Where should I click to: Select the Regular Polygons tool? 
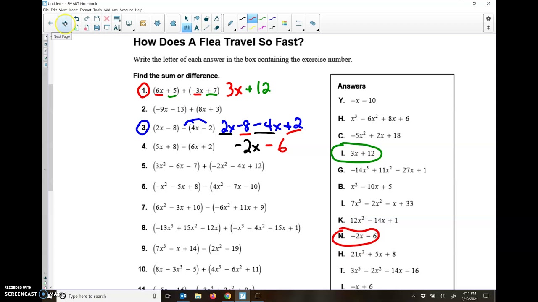click(x=206, y=19)
